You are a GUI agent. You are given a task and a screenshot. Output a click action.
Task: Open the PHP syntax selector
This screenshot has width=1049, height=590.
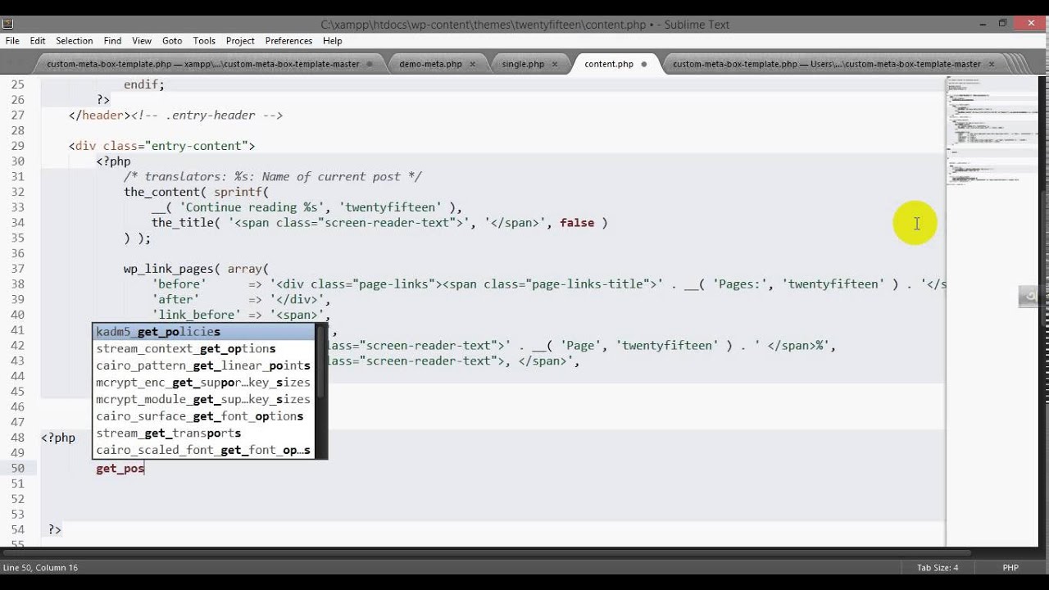coord(1010,567)
